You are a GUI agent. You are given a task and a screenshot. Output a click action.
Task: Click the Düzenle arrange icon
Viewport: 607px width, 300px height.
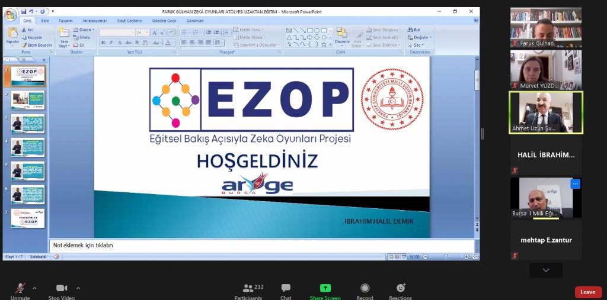coord(342,33)
